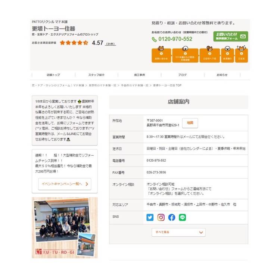280x280 pixels.
Task: Open the スタッフ紹介 tab
Action: tap(96, 75)
